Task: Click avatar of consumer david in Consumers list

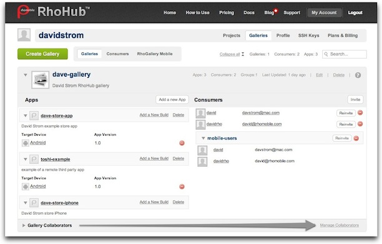Action: [x=200, y=113]
